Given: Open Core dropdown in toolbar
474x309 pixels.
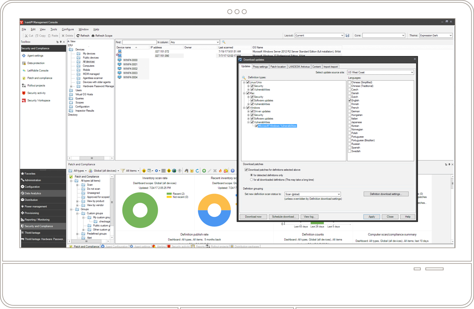Looking at the screenshot, I should point(383,35).
